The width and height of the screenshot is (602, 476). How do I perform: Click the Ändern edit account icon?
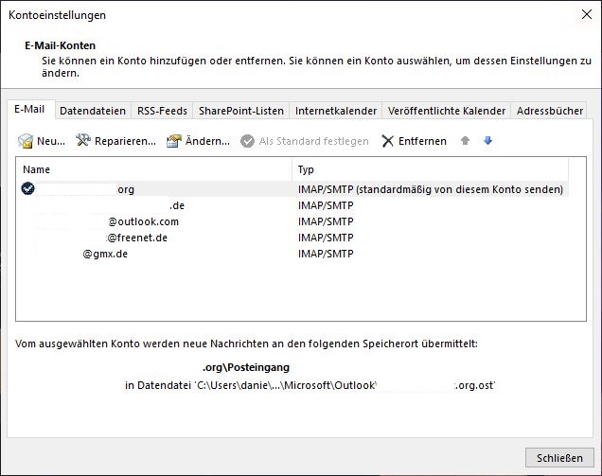coord(174,141)
